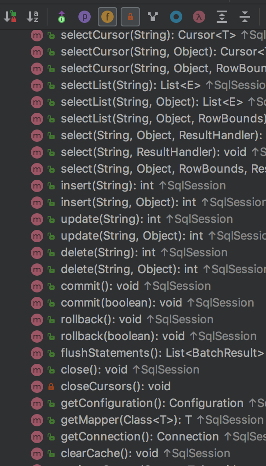The height and width of the screenshot is (466, 266).
Task: Click the clearCache(): void entry
Action: coord(110,453)
